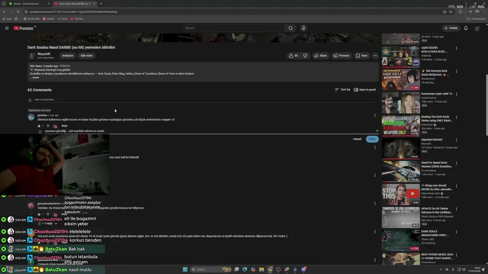Click the YouTube search input
488x274 pixels.
(233, 28)
